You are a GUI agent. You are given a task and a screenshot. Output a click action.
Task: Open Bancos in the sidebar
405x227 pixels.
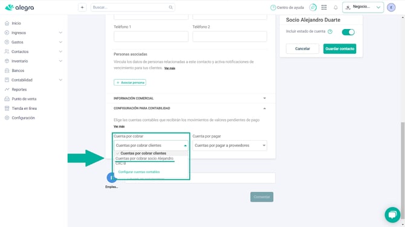18,71
